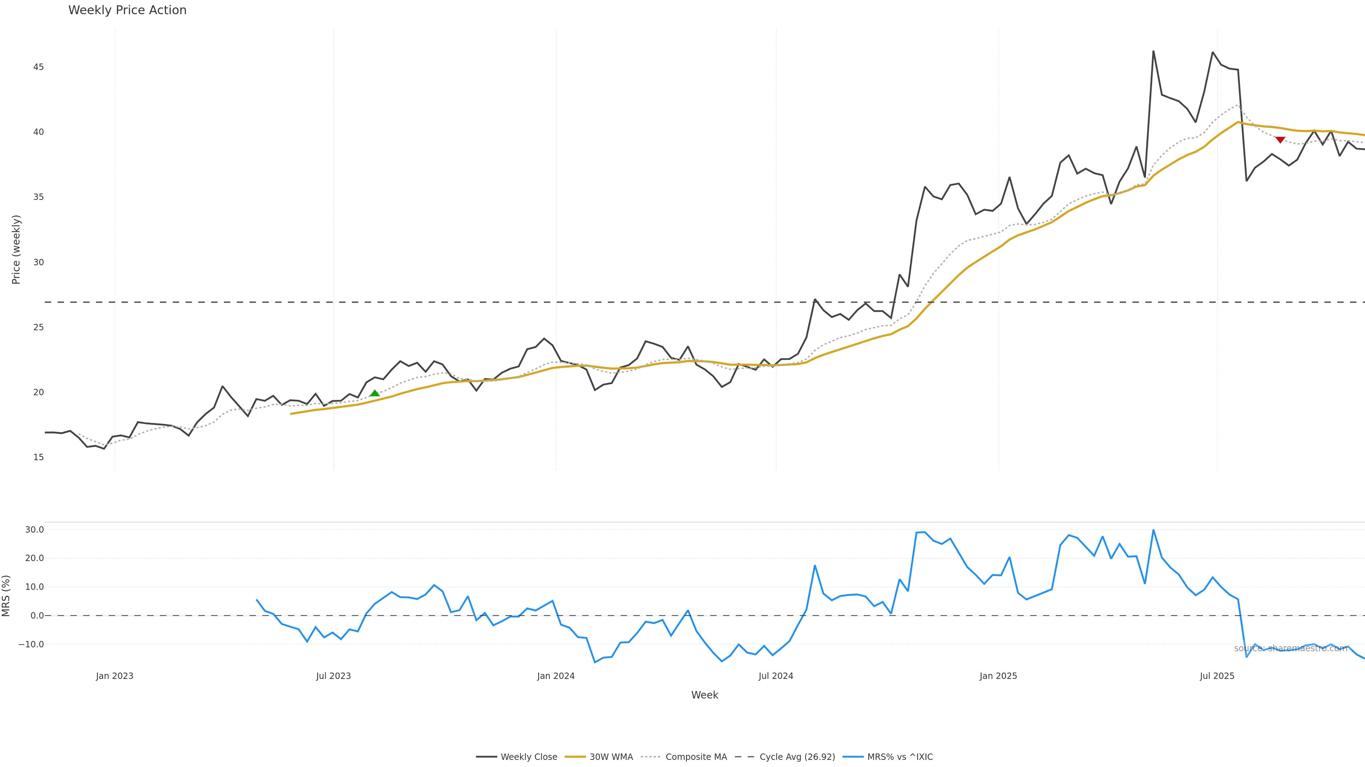Click the Price (weekly) y-axis title

click(16, 249)
